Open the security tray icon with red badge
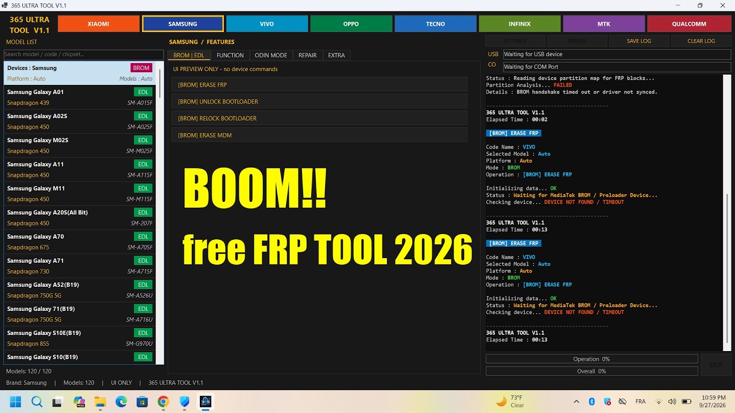Viewport: 735px width, 413px height. click(x=608, y=402)
